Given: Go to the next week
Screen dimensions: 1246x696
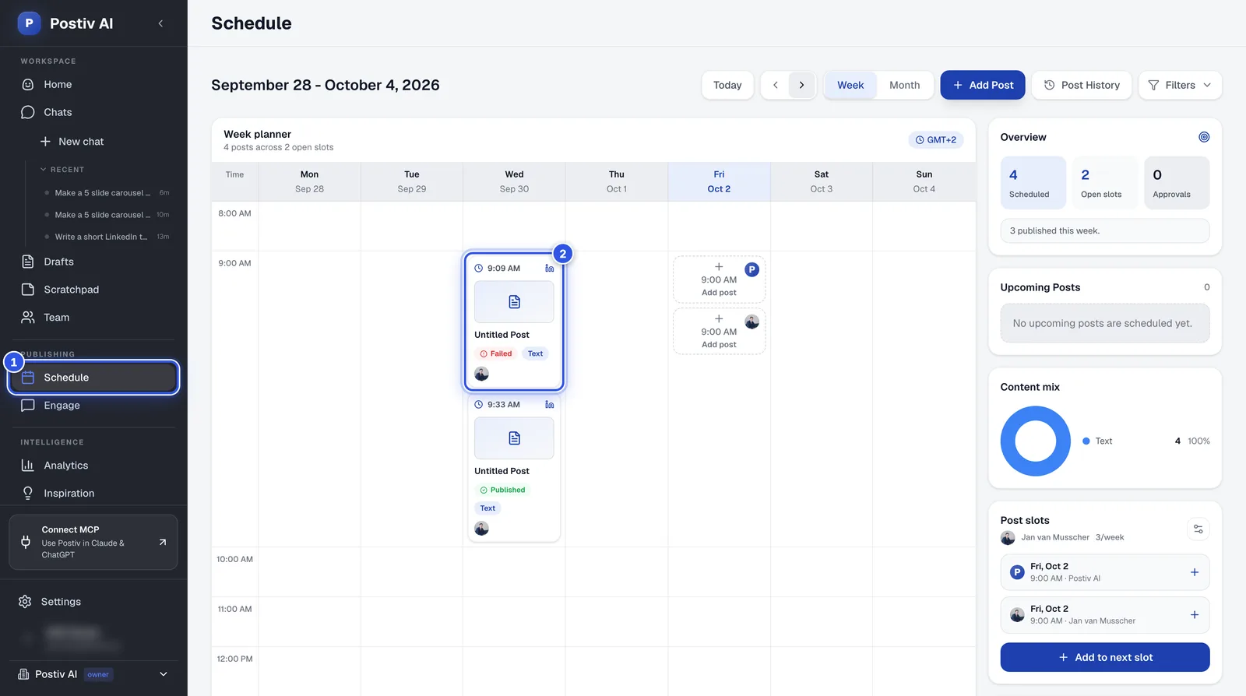Looking at the screenshot, I should 801,85.
